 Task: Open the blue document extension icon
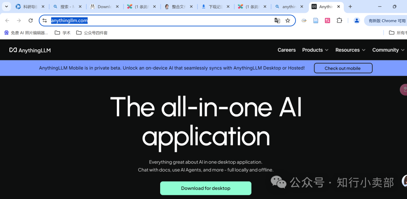[316, 20]
